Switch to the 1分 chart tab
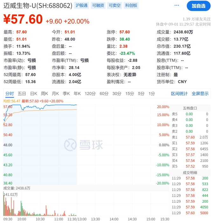Screen dimensions: 212x223 (x=152, y=93)
